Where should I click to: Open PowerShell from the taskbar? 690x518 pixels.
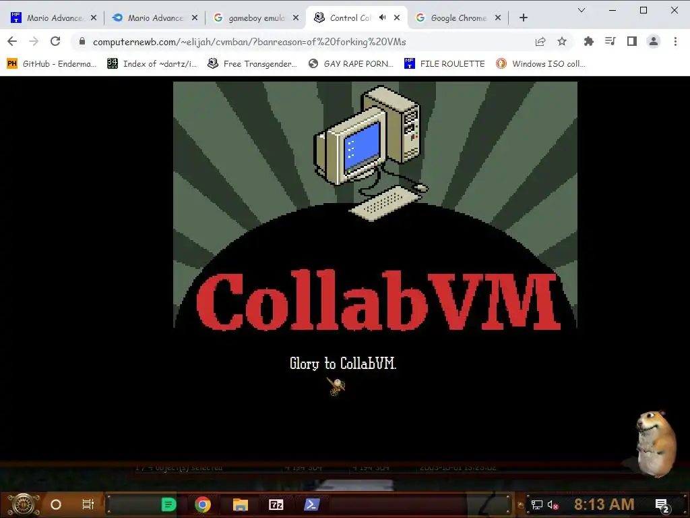[311, 505]
